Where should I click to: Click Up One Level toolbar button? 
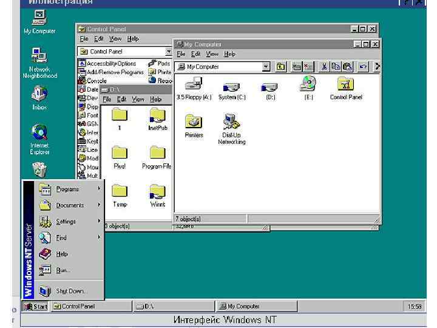tap(280, 67)
